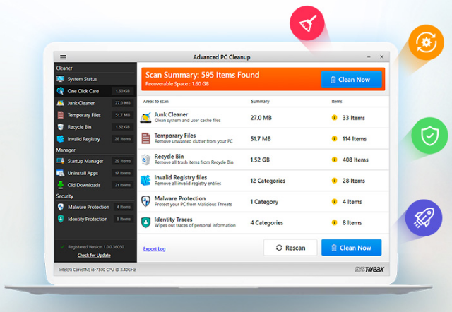Click the Temporary Files sidebar icon
The width and height of the screenshot is (452, 312).
61,115
